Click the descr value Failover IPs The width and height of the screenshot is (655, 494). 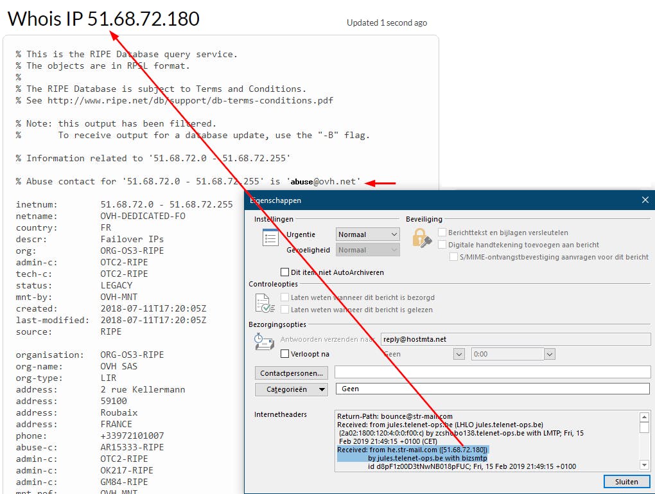click(132, 239)
